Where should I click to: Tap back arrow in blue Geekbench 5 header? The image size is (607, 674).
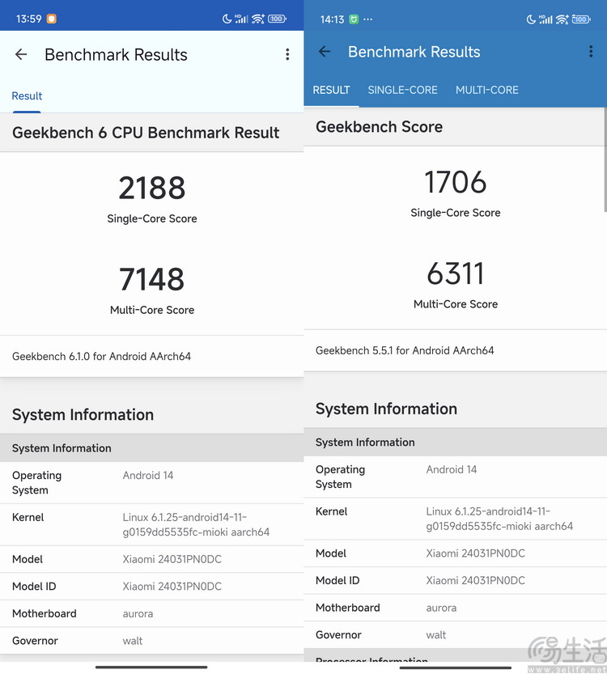coord(325,52)
